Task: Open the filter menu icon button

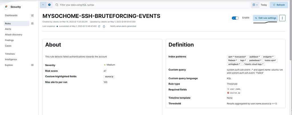Action: tap(43, 5)
